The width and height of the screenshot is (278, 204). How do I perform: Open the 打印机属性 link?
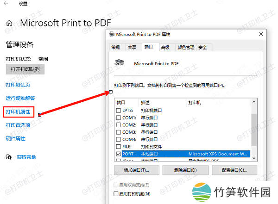[18, 112]
